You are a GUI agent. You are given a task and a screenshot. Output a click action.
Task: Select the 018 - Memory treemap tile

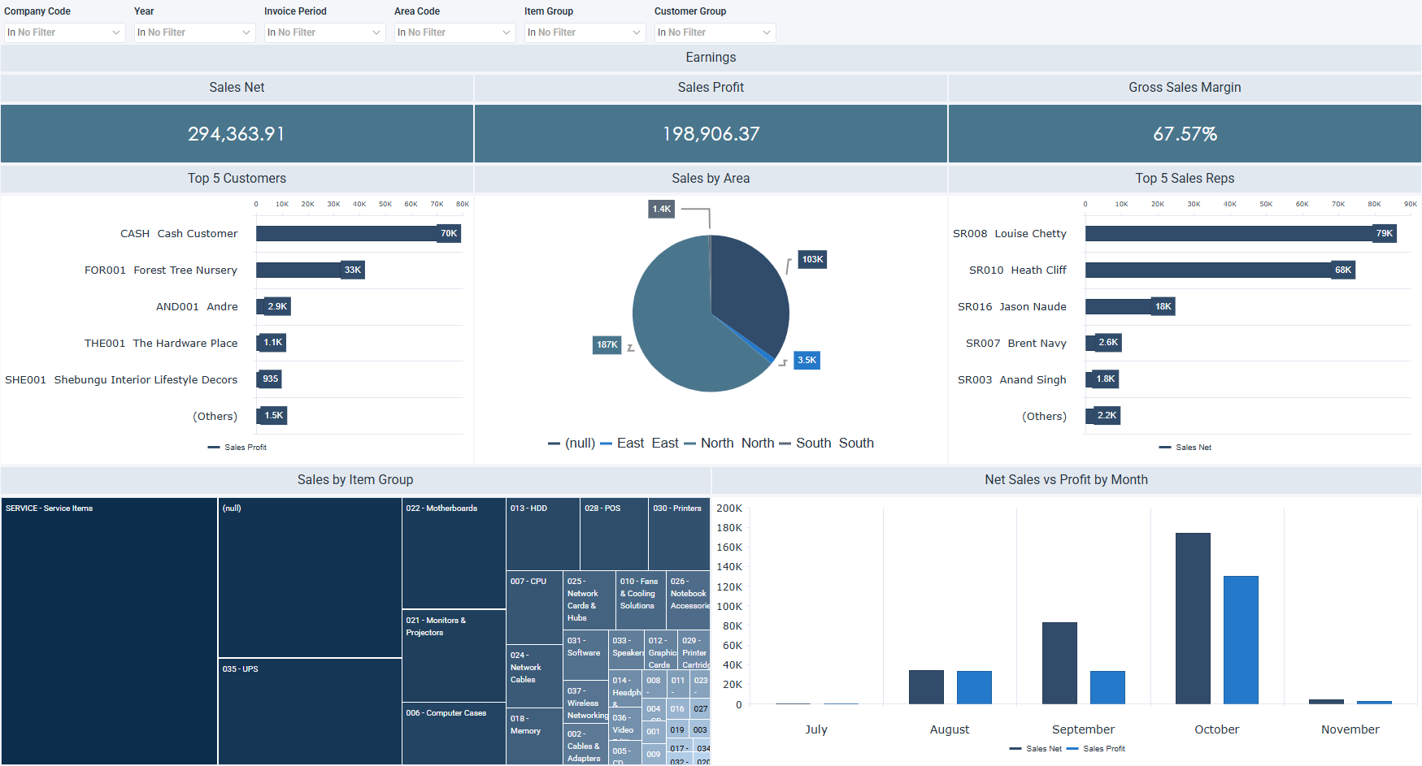pos(535,737)
